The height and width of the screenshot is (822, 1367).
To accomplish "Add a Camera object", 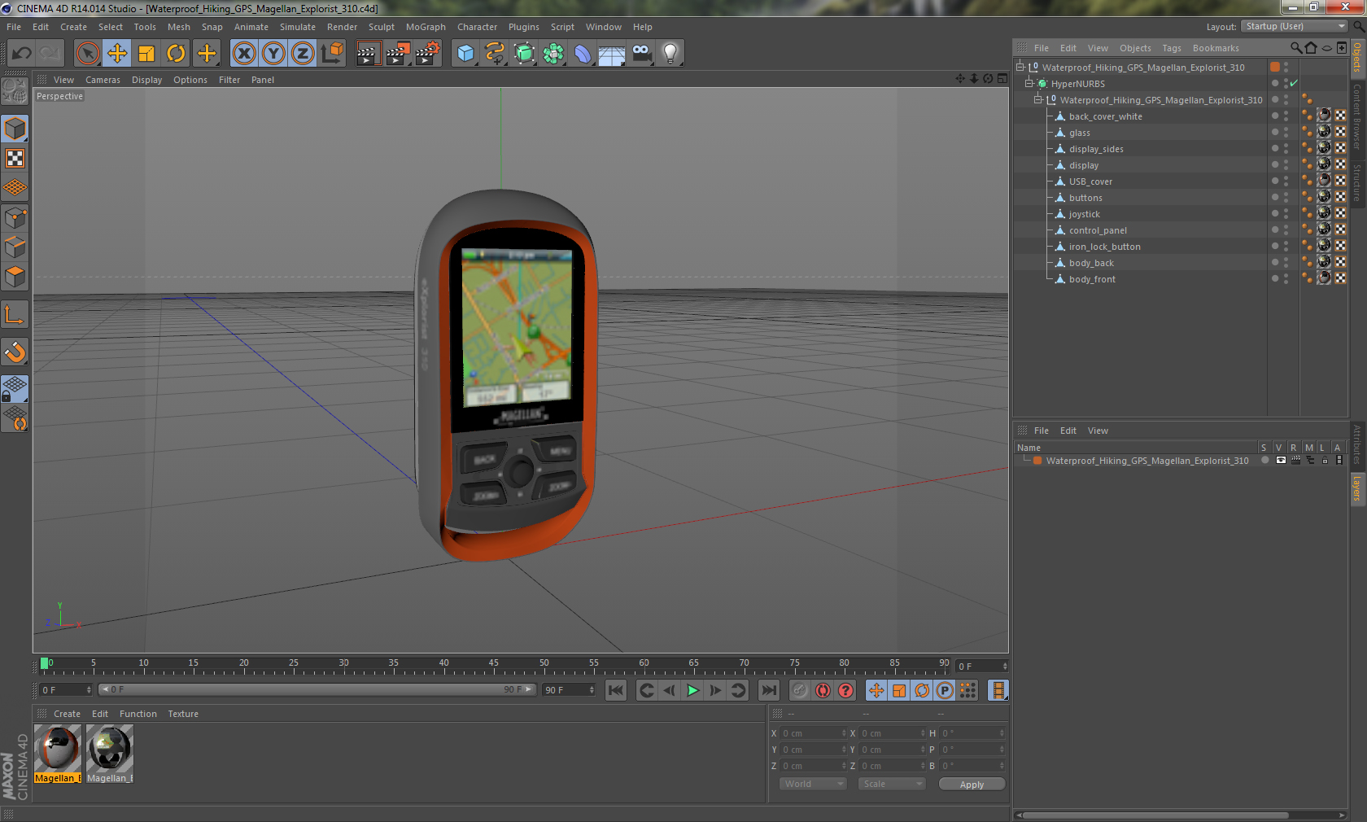I will [641, 54].
